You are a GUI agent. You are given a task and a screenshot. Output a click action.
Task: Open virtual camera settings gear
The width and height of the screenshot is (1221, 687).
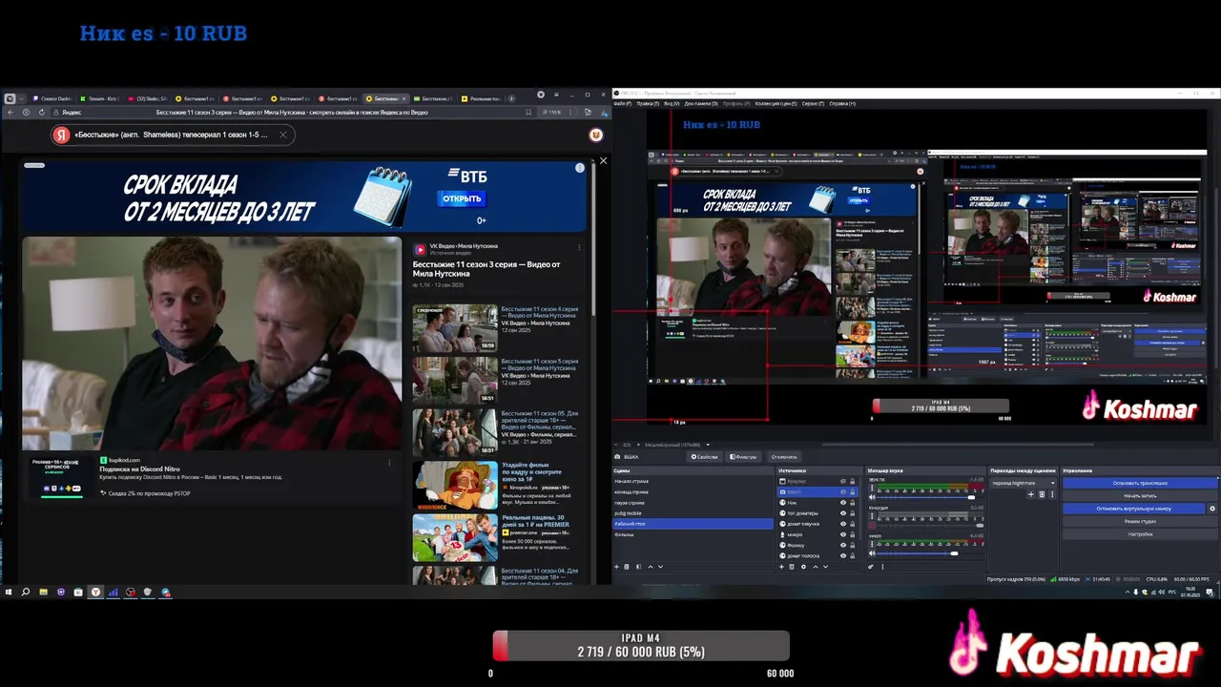1211,509
